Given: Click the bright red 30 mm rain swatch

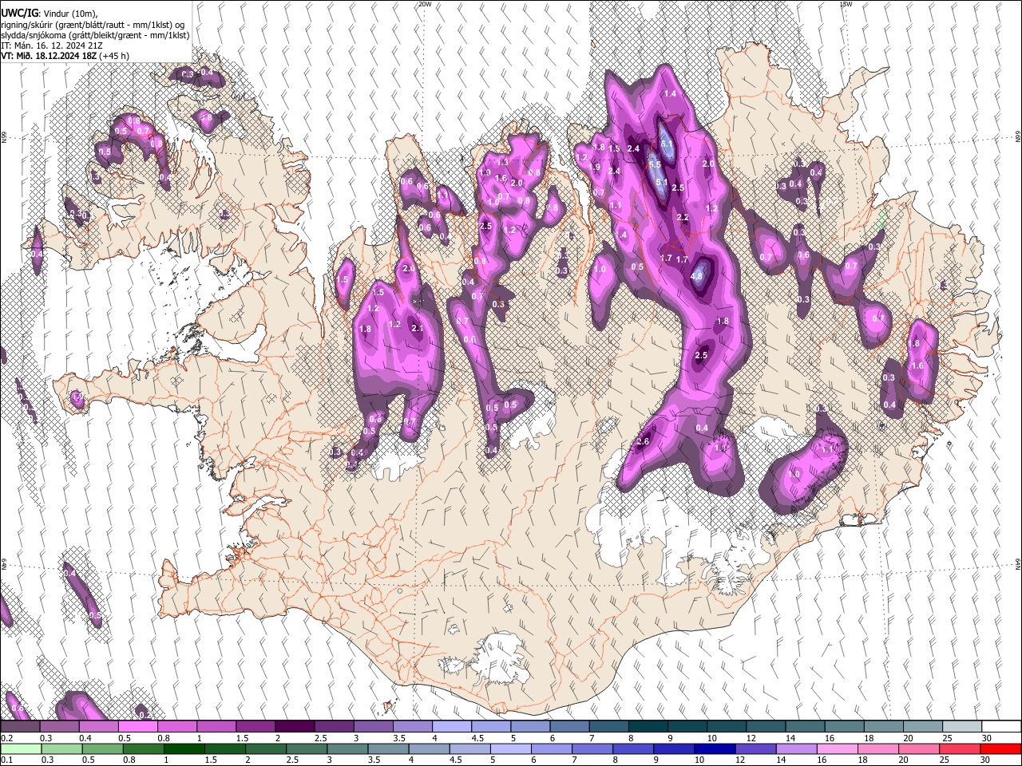Looking at the screenshot, I should [1001, 748].
